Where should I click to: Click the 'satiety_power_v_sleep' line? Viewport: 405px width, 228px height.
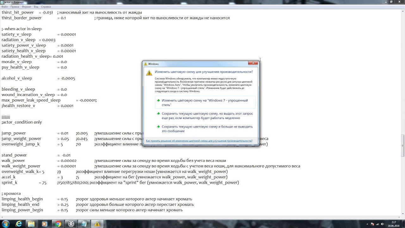[x=37, y=45]
